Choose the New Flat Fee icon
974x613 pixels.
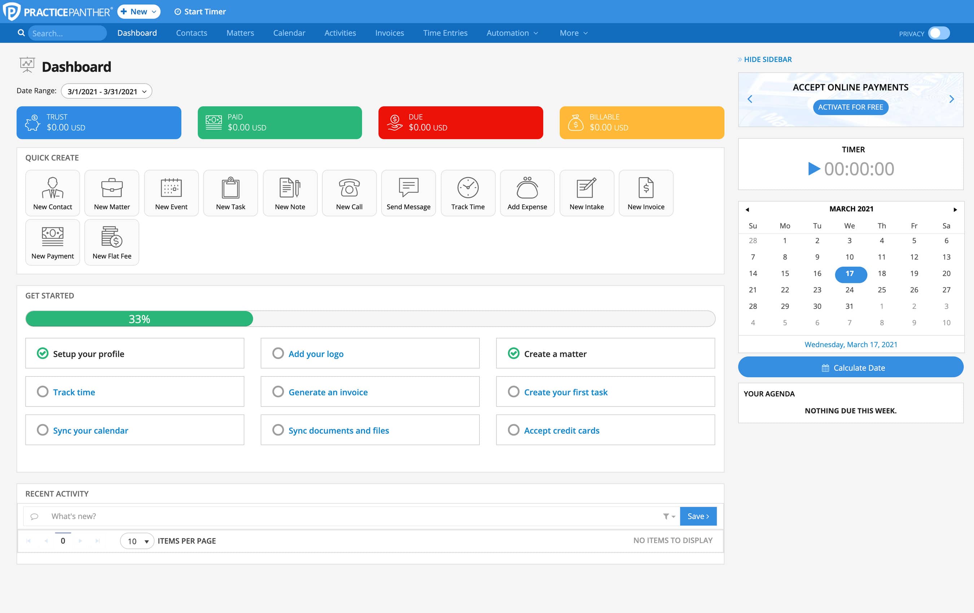111,237
